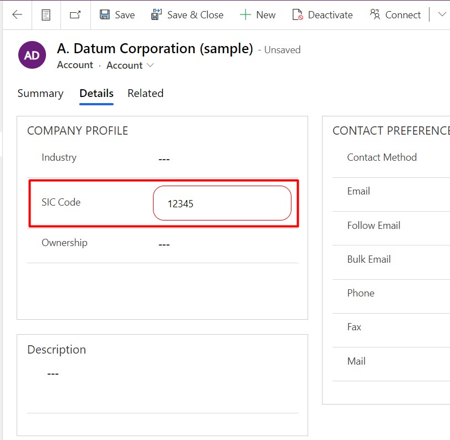
Task: Open the Related tab
Action: [x=145, y=93]
